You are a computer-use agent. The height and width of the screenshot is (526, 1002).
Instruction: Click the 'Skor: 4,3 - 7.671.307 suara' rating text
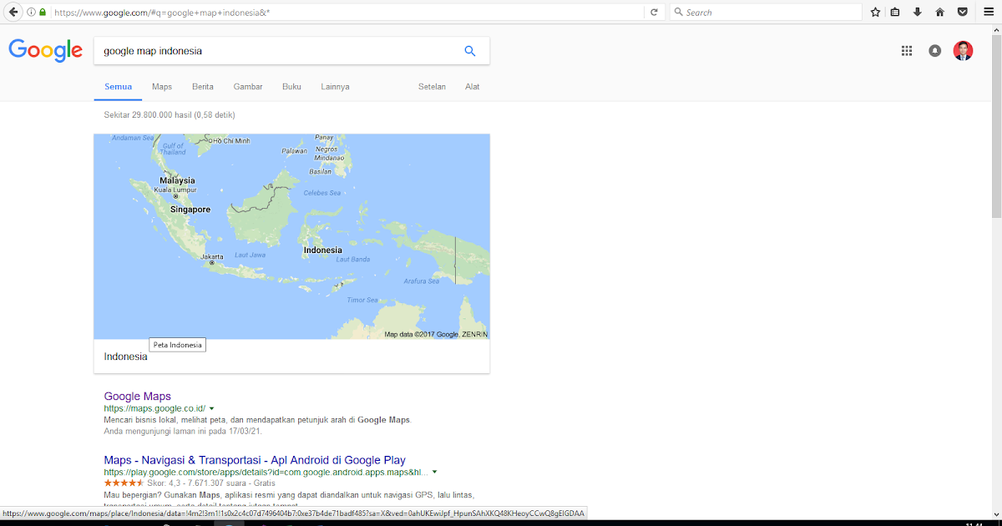click(x=196, y=483)
